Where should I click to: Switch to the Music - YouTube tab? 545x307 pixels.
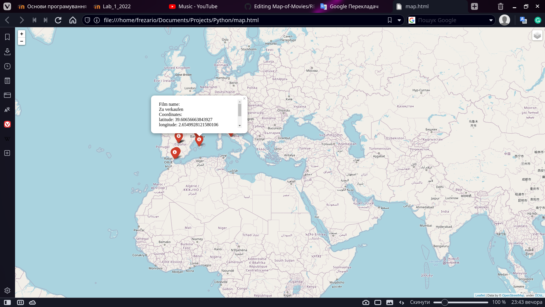tap(193, 6)
